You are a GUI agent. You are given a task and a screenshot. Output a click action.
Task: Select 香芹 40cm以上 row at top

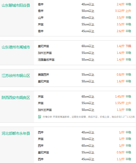[84, 4]
